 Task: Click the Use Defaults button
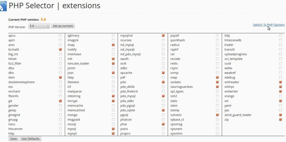click(30, 139)
